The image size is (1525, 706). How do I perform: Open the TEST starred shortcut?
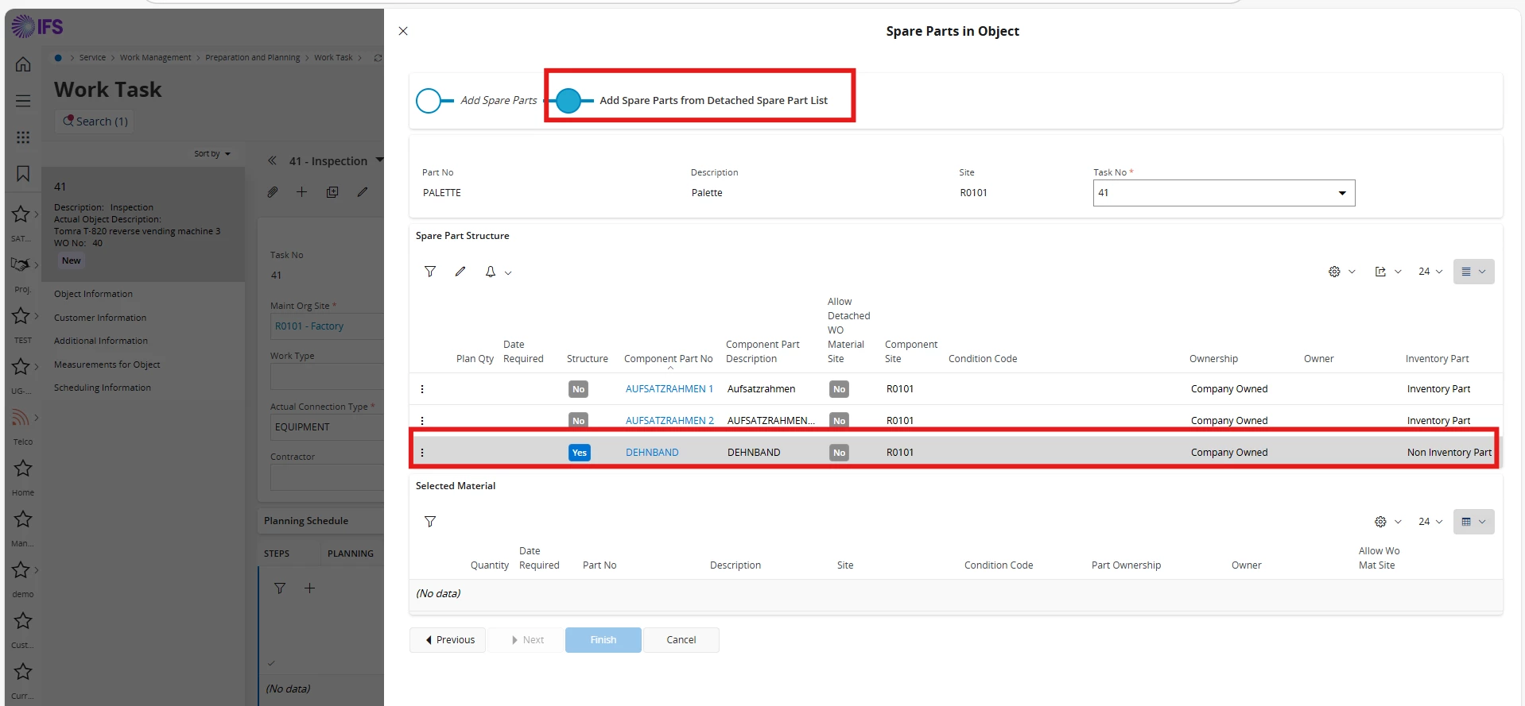click(21, 315)
